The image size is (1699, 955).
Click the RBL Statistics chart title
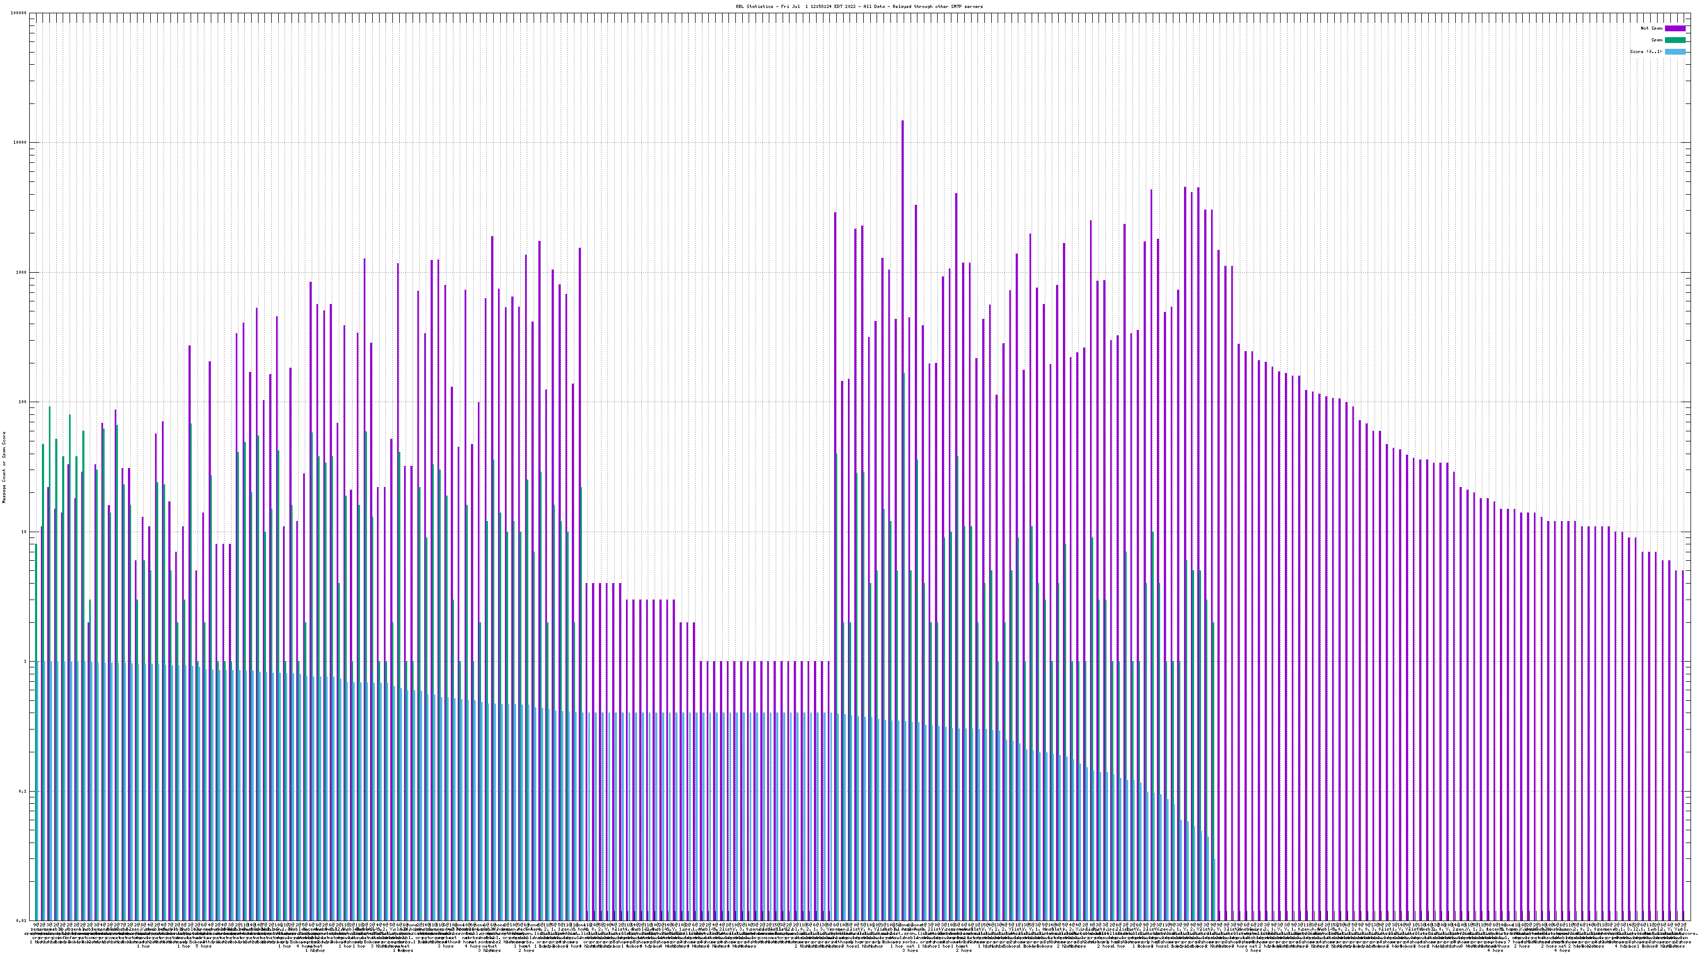[x=859, y=6]
